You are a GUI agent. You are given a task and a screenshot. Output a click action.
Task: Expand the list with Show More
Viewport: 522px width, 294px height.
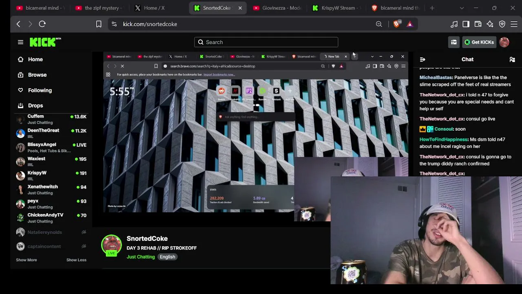(26, 260)
